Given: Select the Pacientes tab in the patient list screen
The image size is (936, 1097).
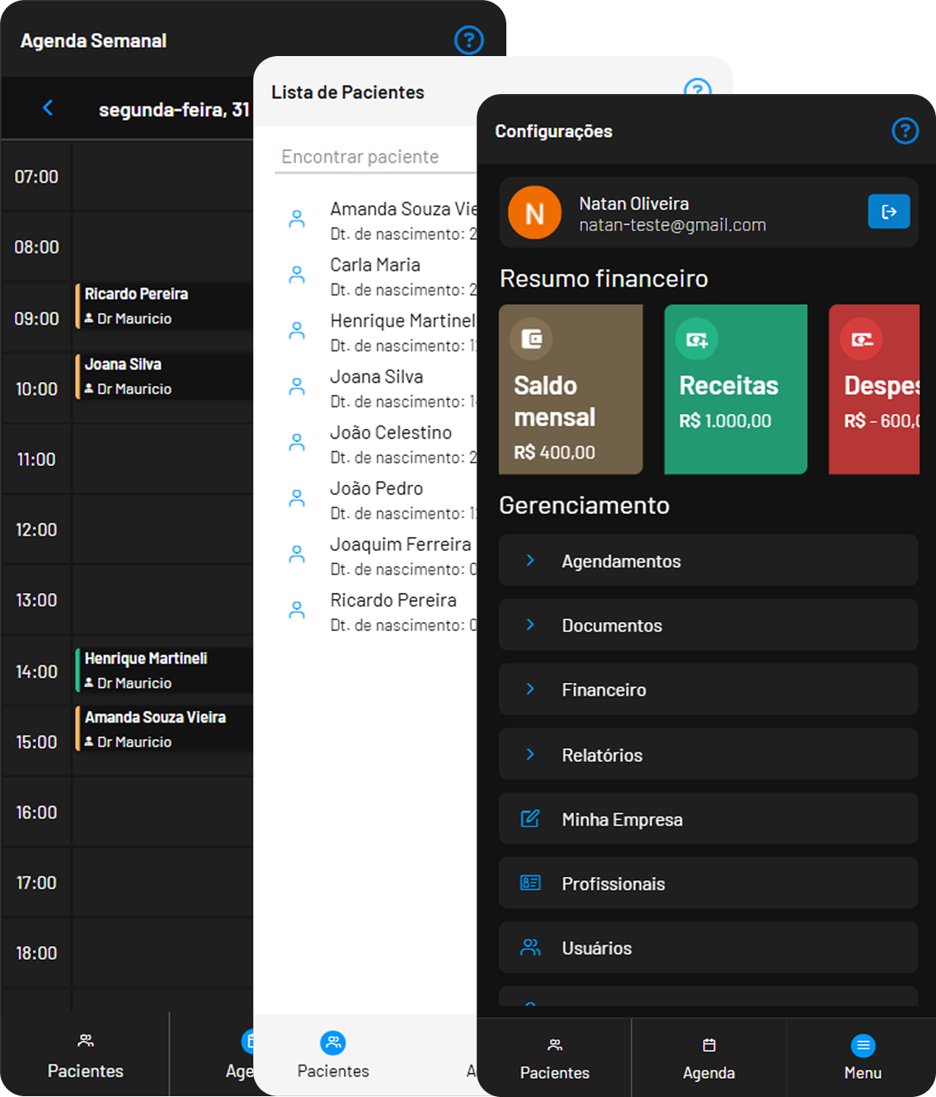Looking at the screenshot, I should pos(333,1055).
